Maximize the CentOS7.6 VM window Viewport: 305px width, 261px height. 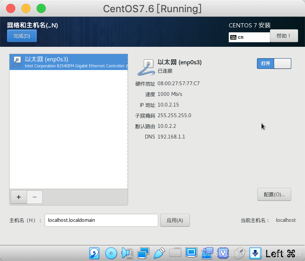coord(41,8)
